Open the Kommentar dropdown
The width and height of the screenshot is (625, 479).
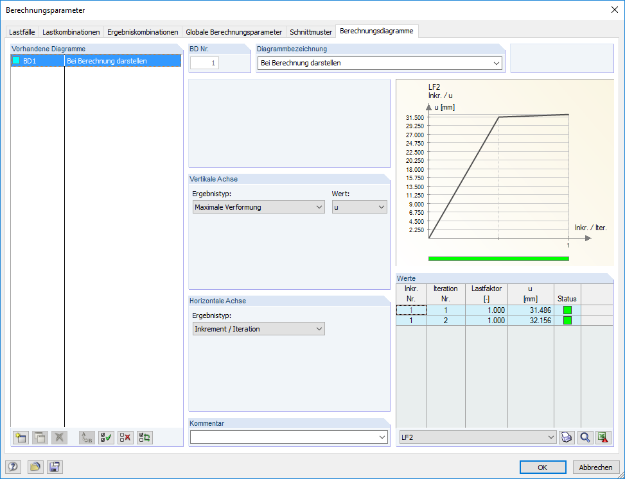point(382,437)
